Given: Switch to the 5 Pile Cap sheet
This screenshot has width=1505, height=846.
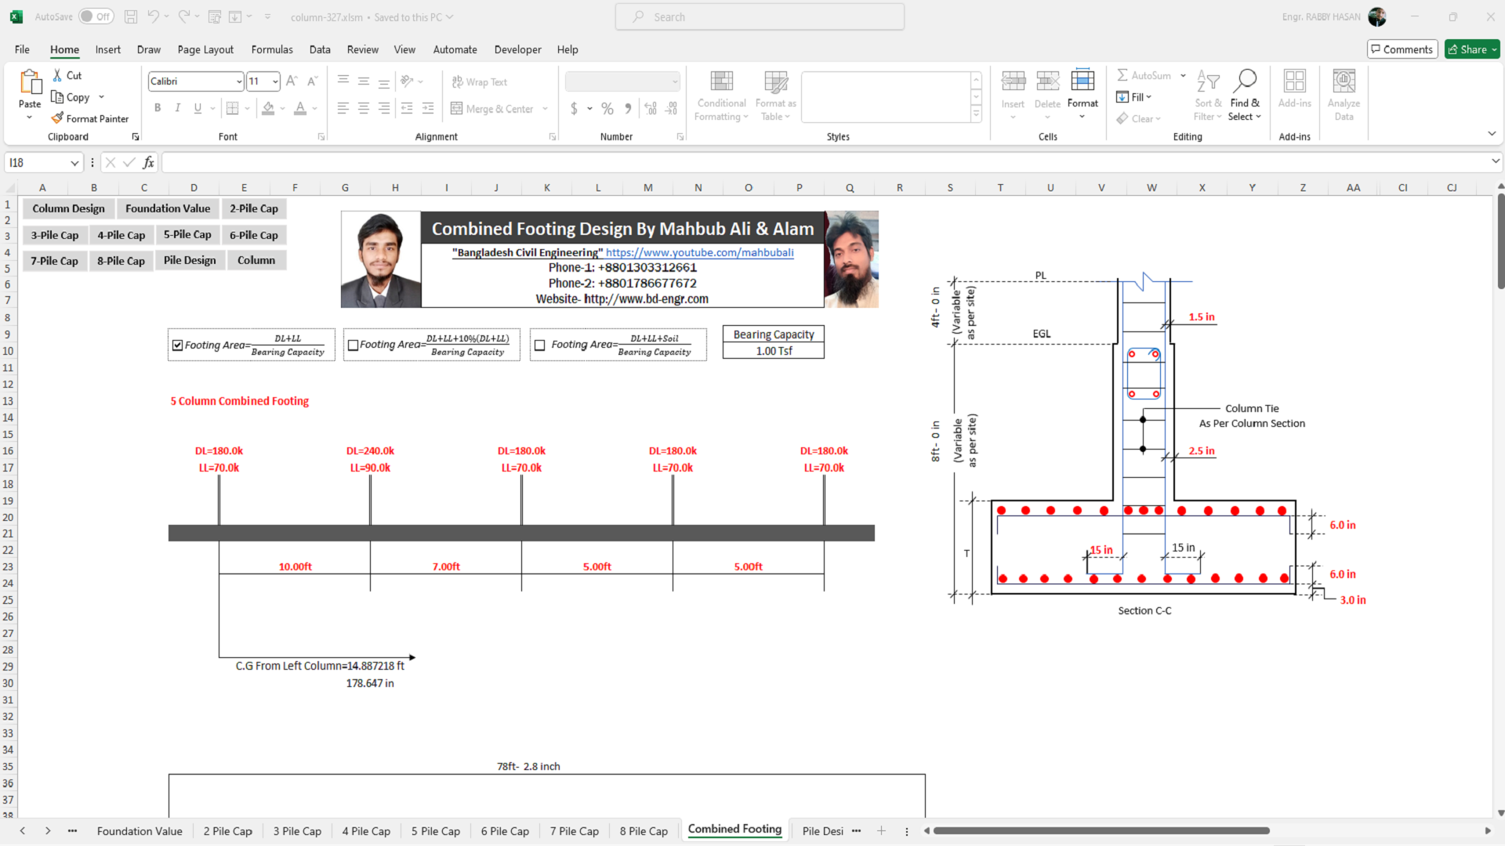Looking at the screenshot, I should pyautogui.click(x=435, y=831).
